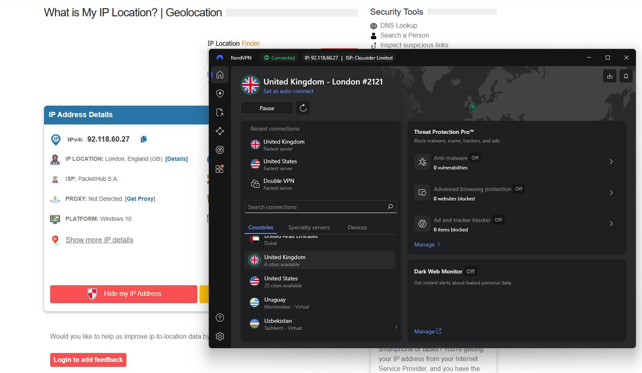This screenshot has width=642, height=373.
Task: Click the United Kingdom flag of connected server
Action: pyautogui.click(x=250, y=85)
